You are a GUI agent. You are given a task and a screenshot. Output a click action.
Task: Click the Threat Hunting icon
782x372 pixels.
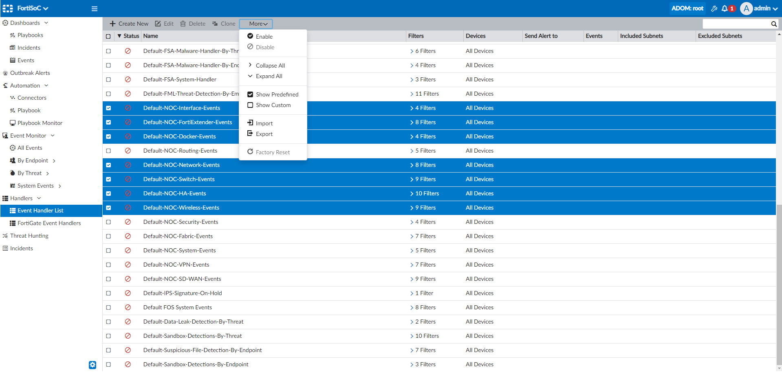(x=5, y=236)
